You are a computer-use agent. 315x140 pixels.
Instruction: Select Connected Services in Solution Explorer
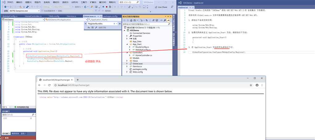141,33
